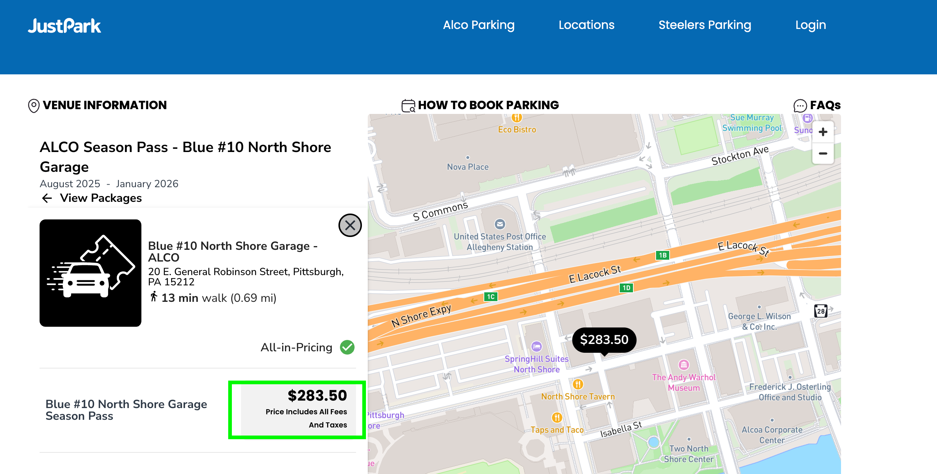Click the venue location pin icon

[x=34, y=105]
